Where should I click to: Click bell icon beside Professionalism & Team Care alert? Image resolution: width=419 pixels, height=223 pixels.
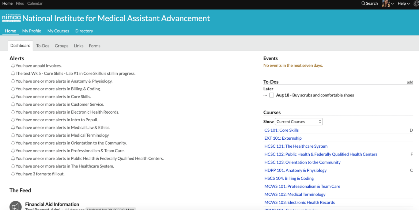click(x=13, y=151)
